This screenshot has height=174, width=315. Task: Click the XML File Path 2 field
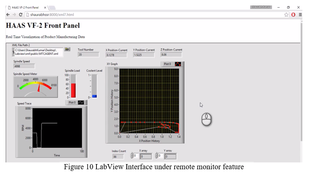[38, 52]
